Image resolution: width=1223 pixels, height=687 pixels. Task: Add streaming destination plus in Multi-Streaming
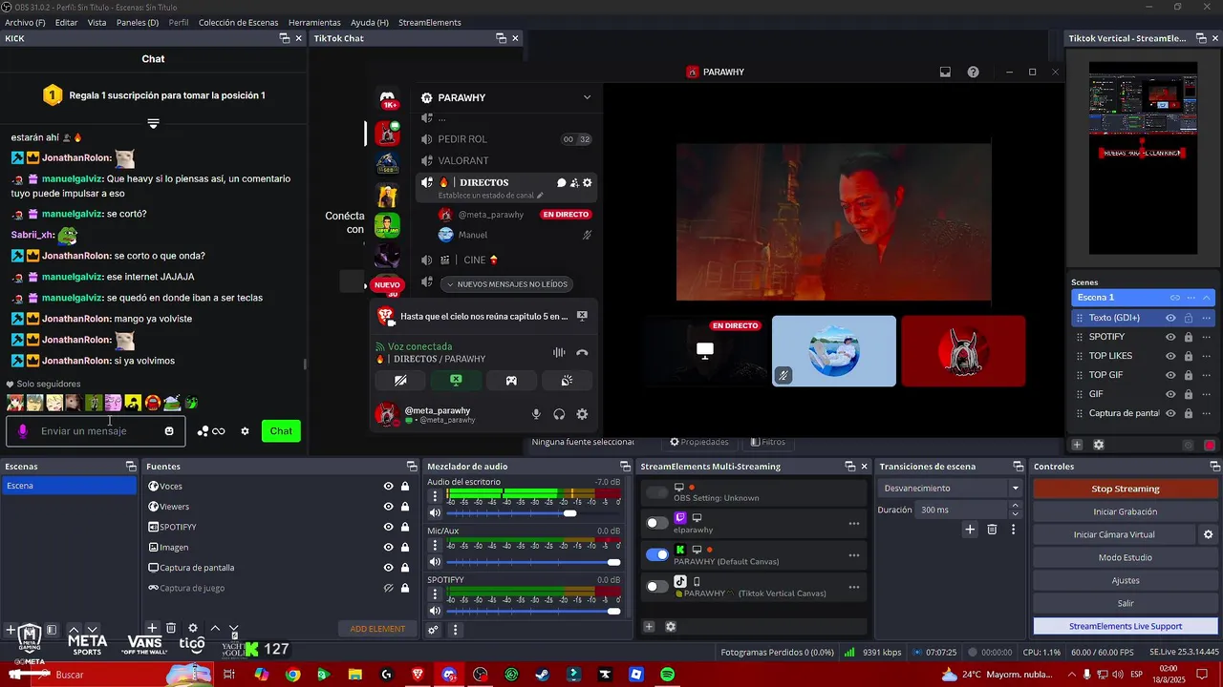[649, 626]
